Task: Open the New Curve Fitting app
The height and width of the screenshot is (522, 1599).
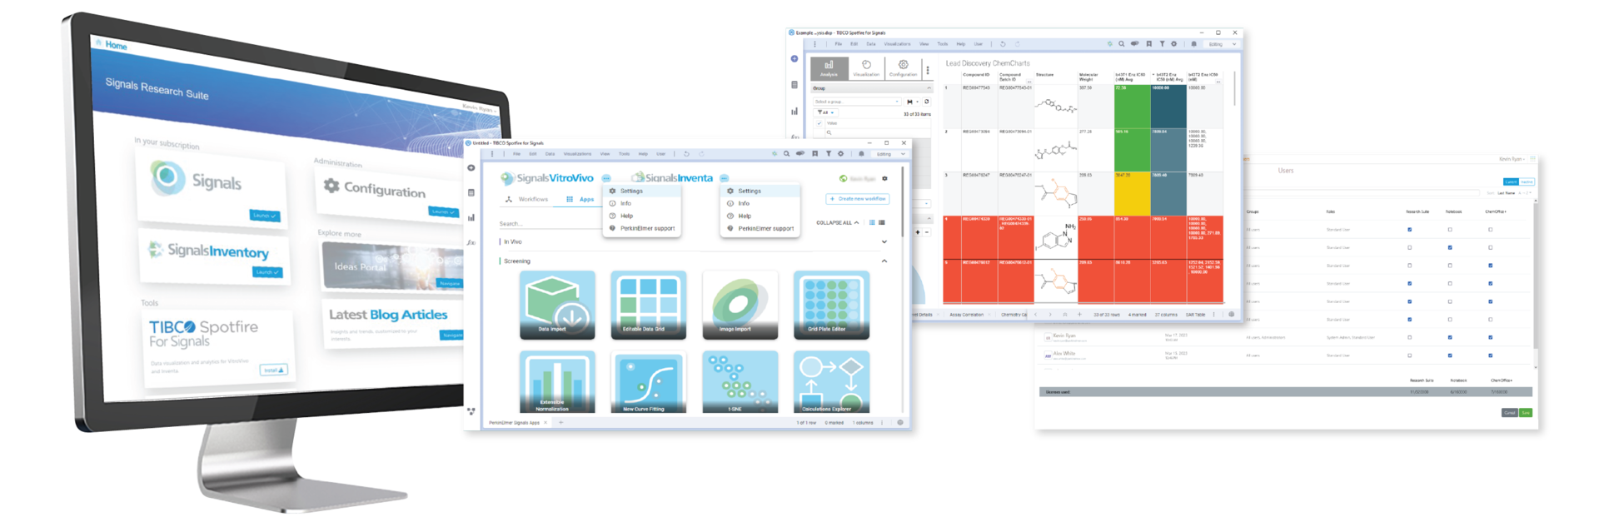Action: (x=648, y=381)
